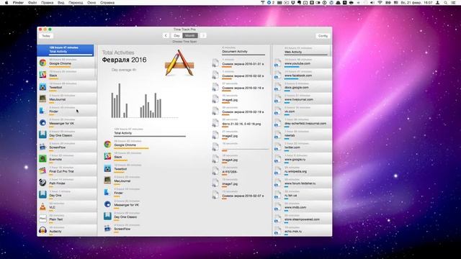Select the ScreenFlow icon in left sidebar
461x259 pixels.
click(x=43, y=147)
